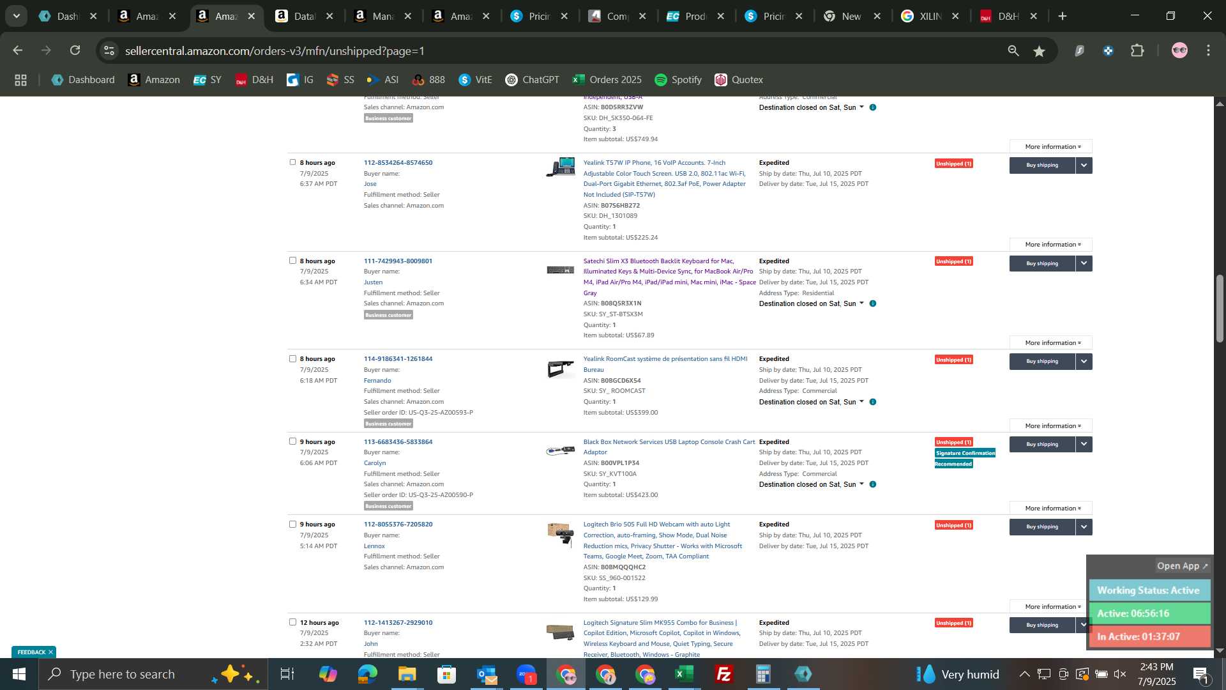Click the Yealink RoomCast product thumbnail
Screen dimensions: 1226x690
[561, 369]
